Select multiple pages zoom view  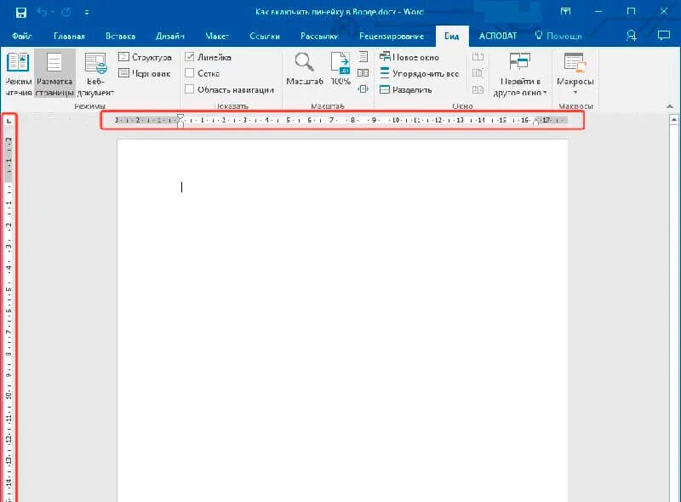click(363, 73)
